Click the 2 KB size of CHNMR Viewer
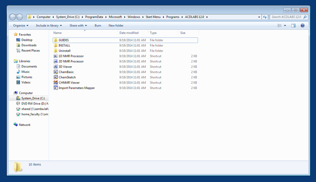 pyautogui.click(x=194, y=83)
